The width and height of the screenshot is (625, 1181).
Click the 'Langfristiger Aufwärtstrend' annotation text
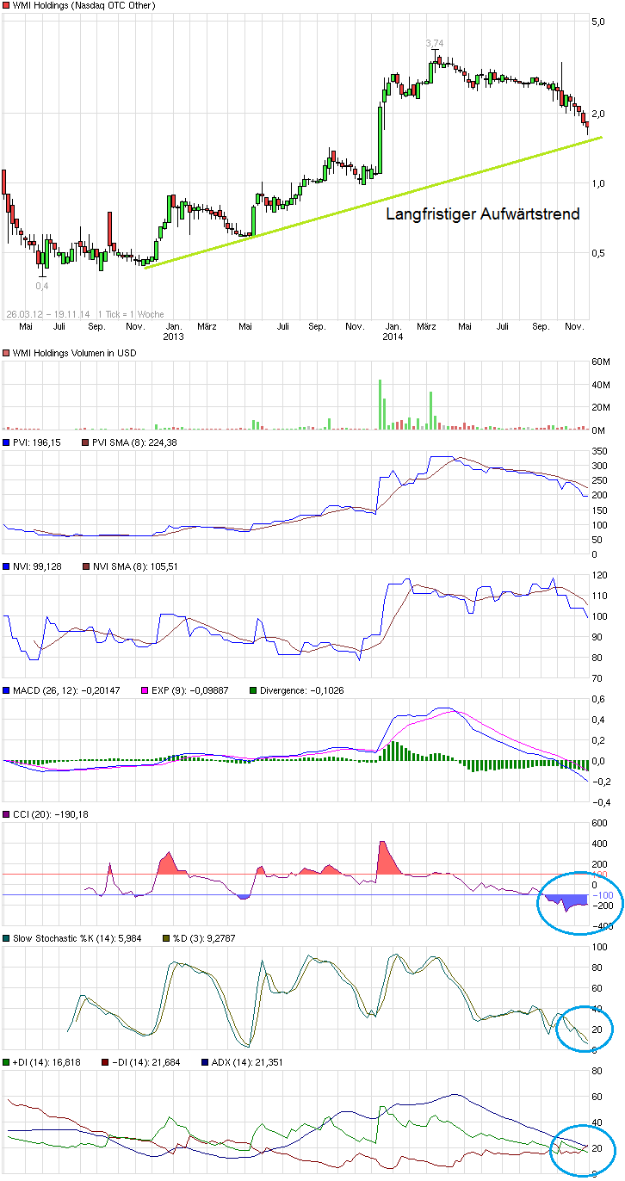(x=482, y=213)
